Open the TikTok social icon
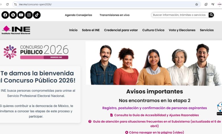 pos(37,15)
